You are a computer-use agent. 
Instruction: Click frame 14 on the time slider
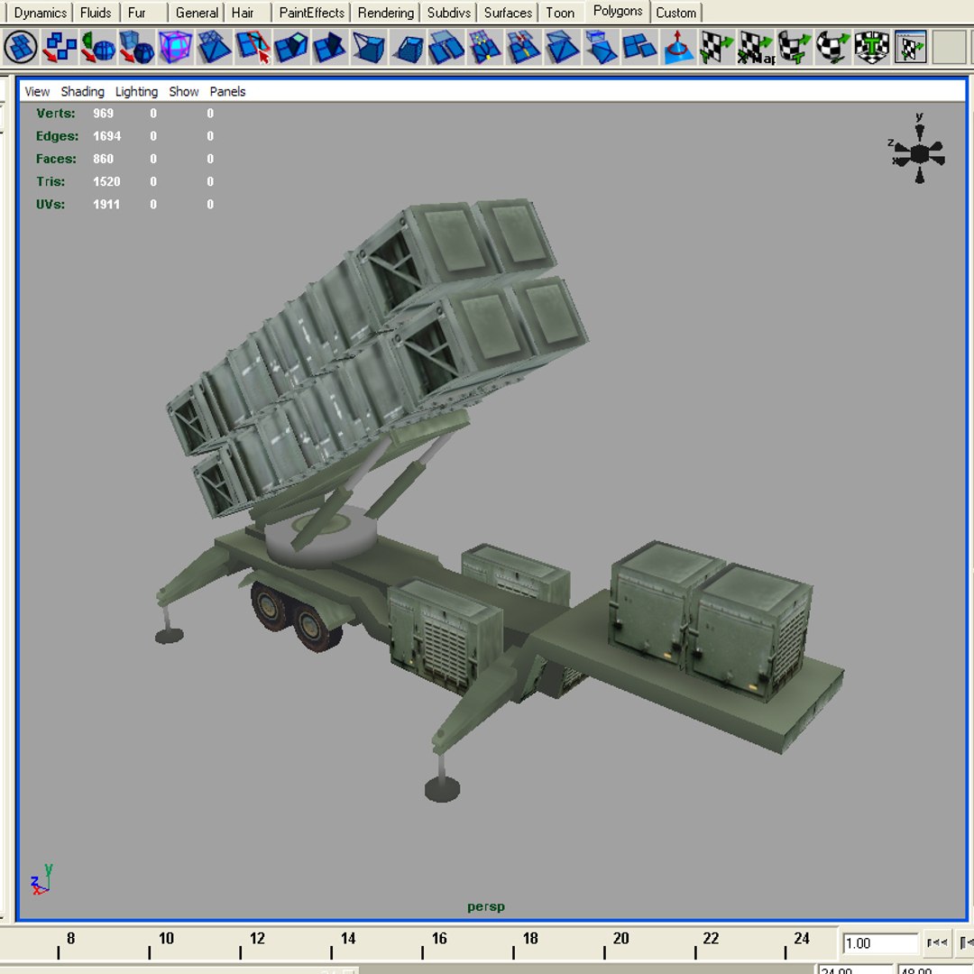[348, 938]
